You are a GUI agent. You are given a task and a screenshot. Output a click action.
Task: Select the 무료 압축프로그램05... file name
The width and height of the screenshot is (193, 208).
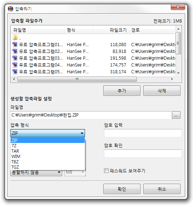[x=41, y=71]
